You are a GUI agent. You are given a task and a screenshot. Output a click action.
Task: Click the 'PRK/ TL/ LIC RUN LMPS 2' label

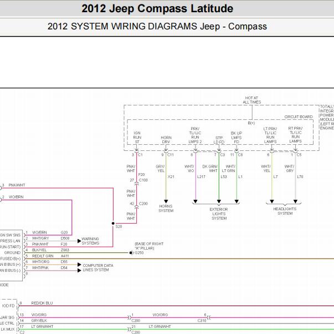[195, 135]
